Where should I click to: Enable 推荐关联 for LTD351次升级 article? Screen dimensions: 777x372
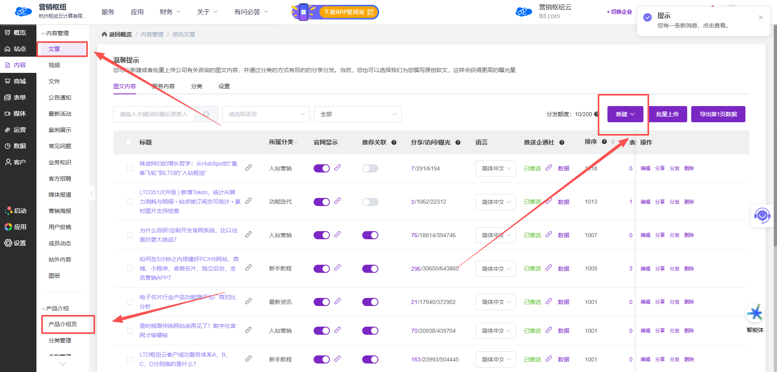coord(370,202)
